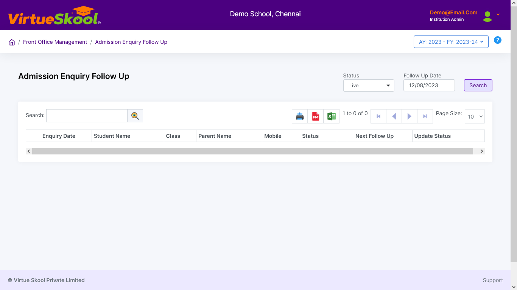Click the VirtueSkool logo

(x=54, y=16)
